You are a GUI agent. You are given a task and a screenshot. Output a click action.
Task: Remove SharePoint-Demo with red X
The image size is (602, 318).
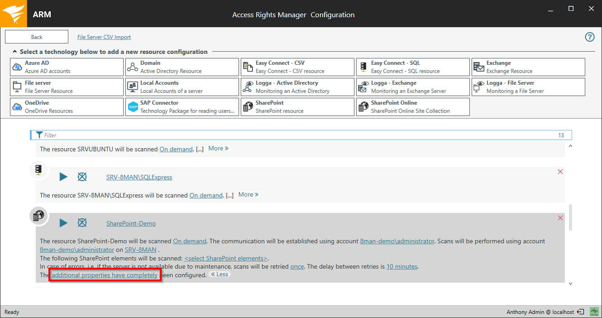pyautogui.click(x=560, y=218)
